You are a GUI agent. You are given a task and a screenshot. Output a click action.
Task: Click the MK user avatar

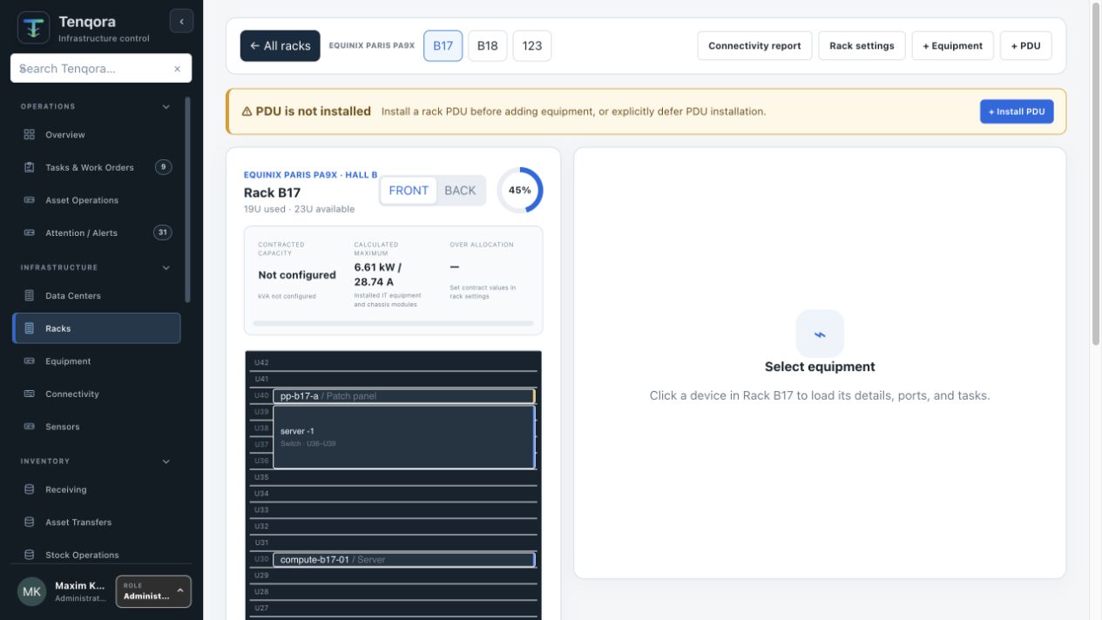click(31, 591)
